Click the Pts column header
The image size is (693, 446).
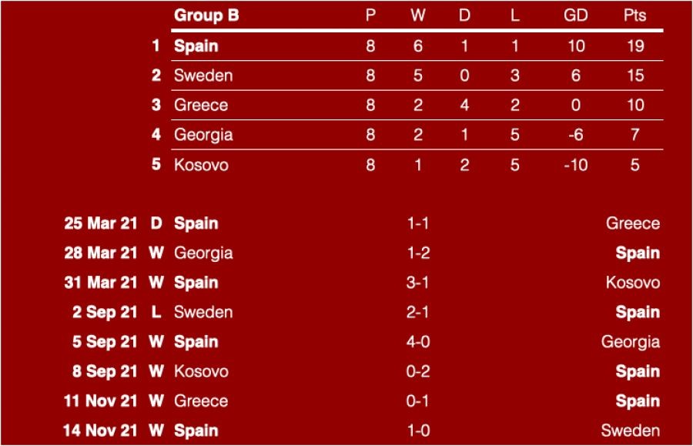tap(634, 15)
